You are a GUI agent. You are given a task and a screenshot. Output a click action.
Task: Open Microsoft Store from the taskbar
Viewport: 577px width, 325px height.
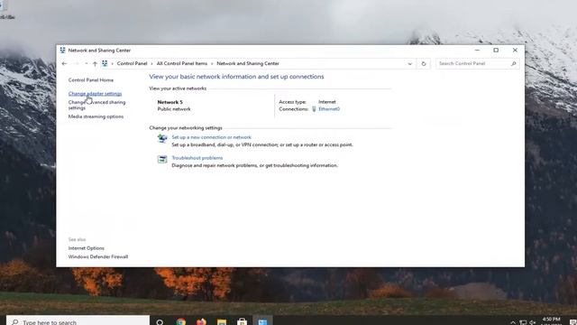tap(242, 321)
